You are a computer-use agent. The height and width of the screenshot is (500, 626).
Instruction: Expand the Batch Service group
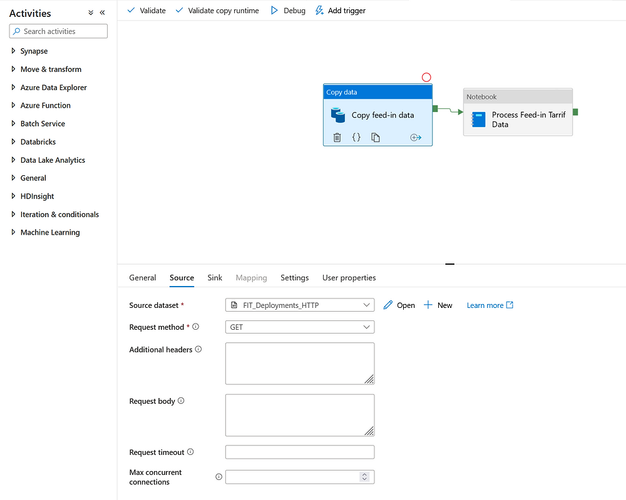click(x=13, y=123)
